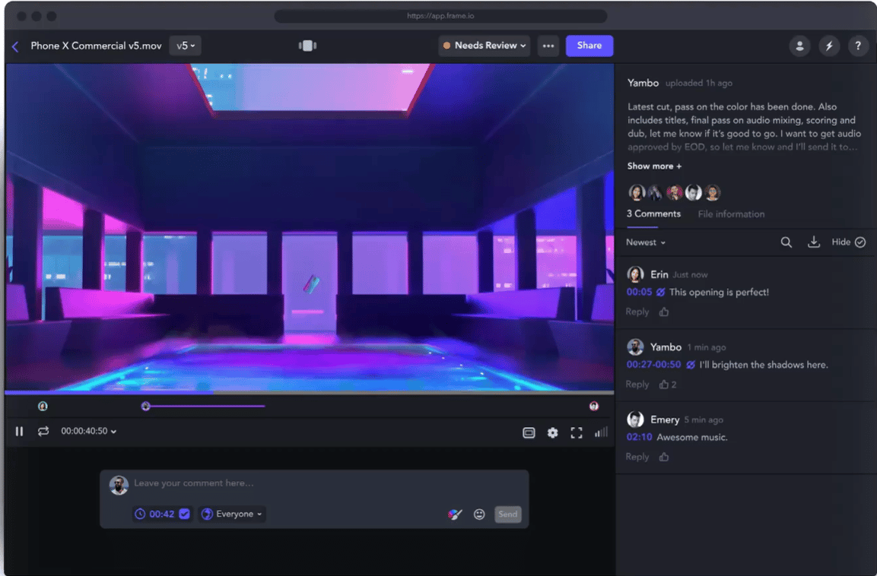Click the 00:42 clock timestamp icon

click(x=140, y=514)
